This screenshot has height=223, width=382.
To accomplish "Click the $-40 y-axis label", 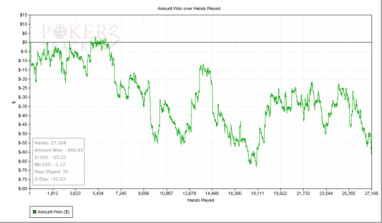I will (x=23, y=115).
